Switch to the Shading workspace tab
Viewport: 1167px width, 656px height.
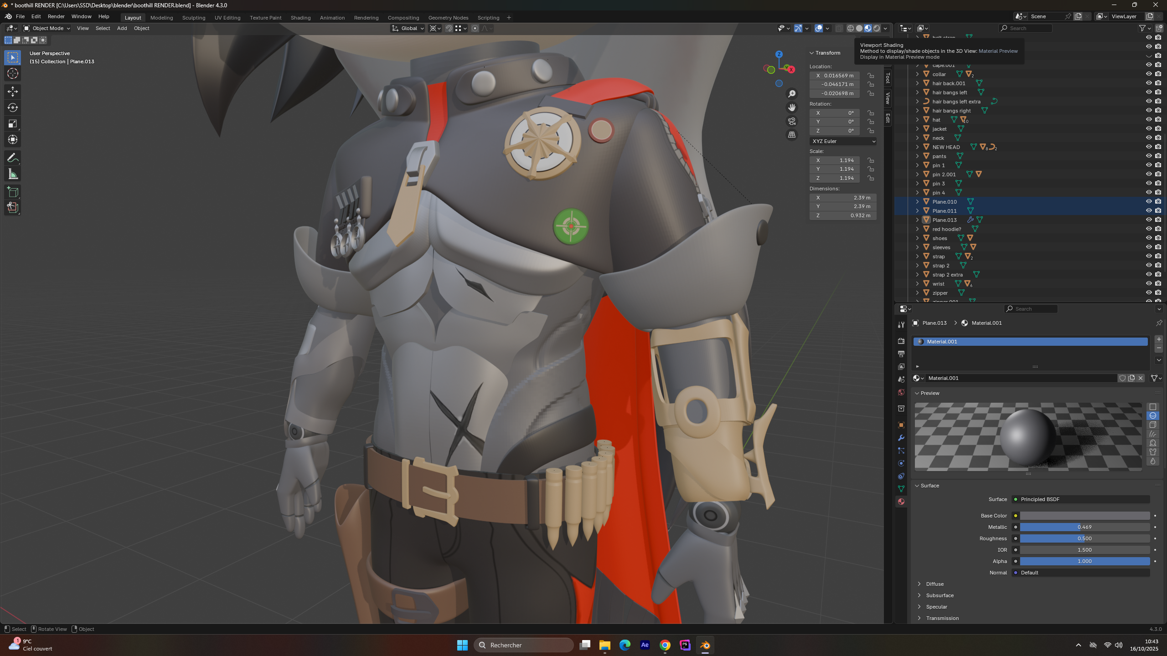point(300,18)
